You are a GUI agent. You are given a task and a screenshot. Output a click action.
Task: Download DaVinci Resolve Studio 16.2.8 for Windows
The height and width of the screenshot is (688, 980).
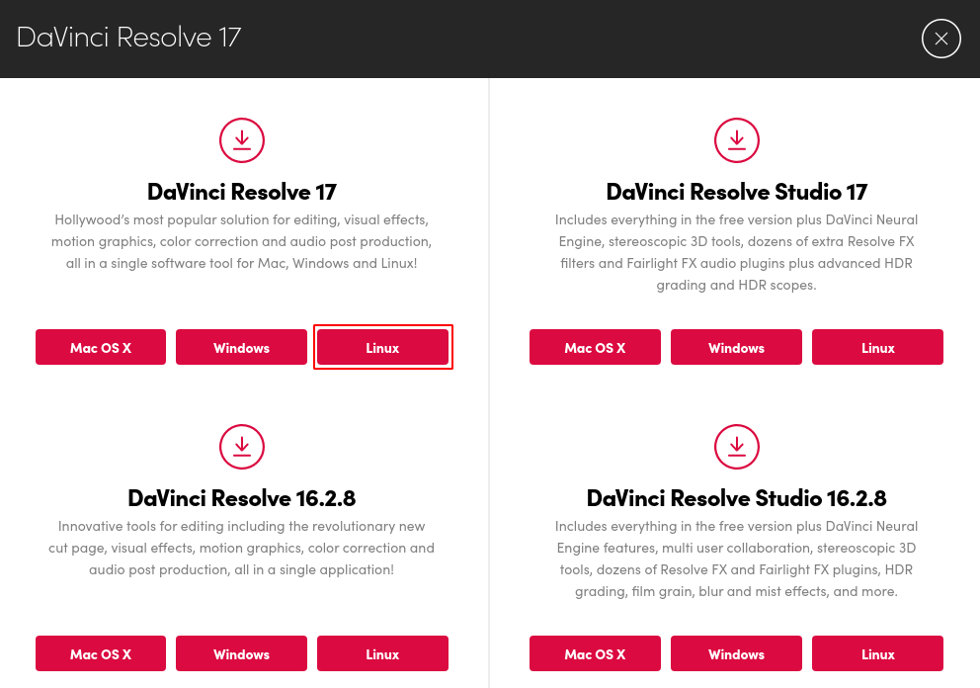tap(736, 653)
